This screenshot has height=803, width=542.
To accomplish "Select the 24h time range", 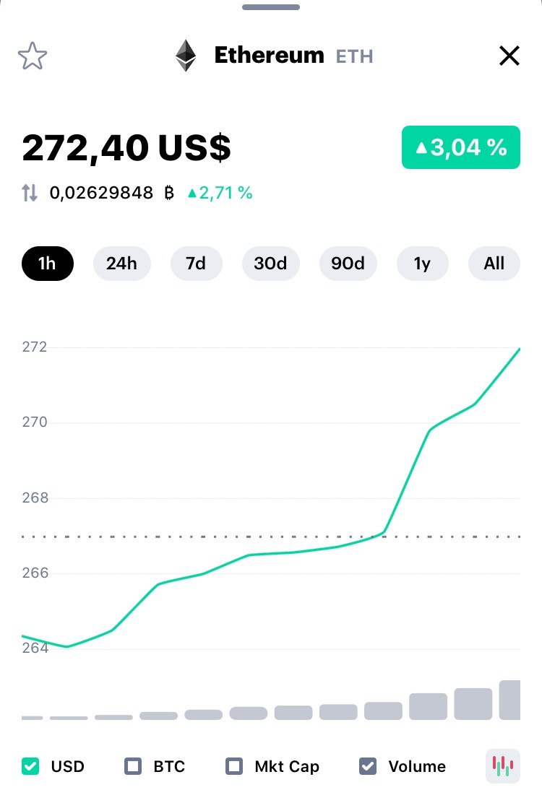I will tap(121, 264).
